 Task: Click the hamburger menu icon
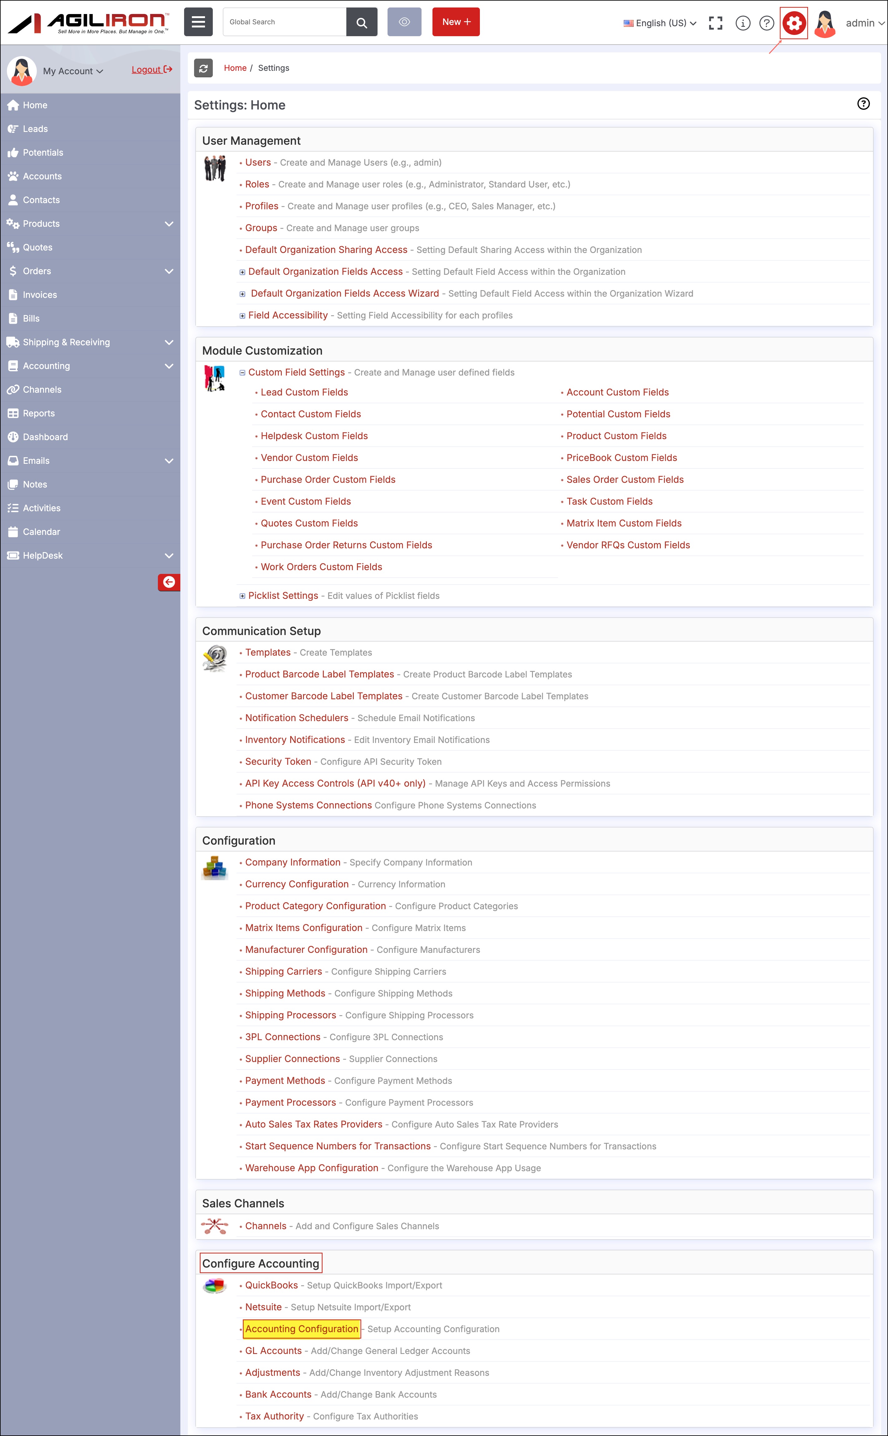[198, 22]
